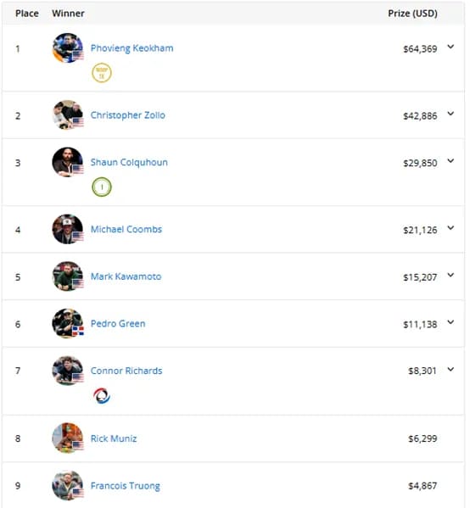Click Pedro Green's avatar with Dominican flag
Screen dimensions: 470x508
[67, 324]
